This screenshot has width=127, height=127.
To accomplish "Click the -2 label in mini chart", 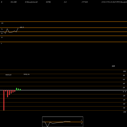I will coord(81,123).
